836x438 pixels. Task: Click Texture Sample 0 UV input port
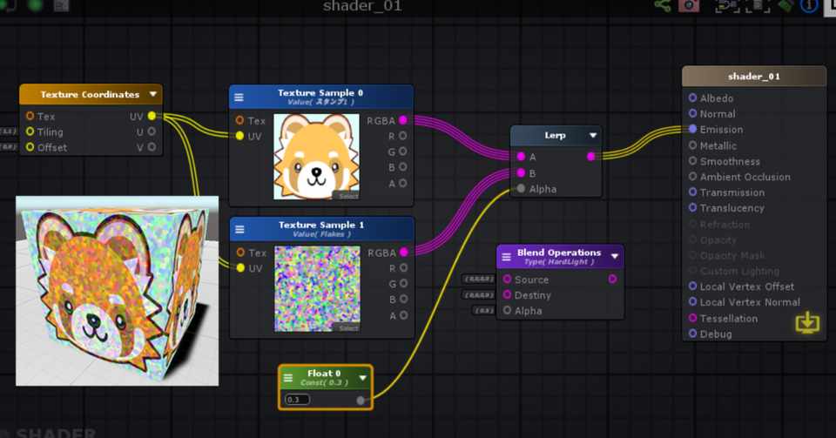point(240,136)
